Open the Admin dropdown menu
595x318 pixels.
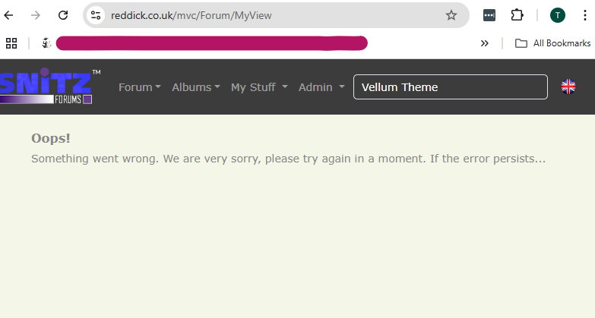tap(321, 87)
